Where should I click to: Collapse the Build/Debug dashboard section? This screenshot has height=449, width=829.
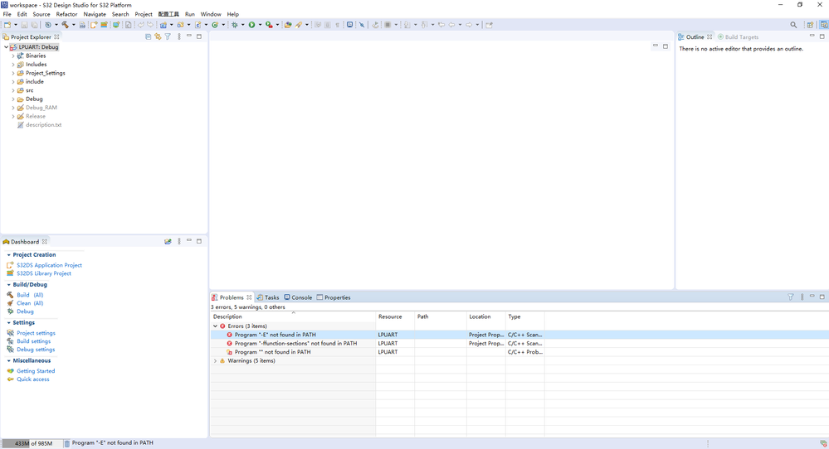pyautogui.click(x=8, y=284)
